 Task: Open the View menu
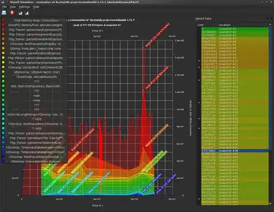click(13, 7)
